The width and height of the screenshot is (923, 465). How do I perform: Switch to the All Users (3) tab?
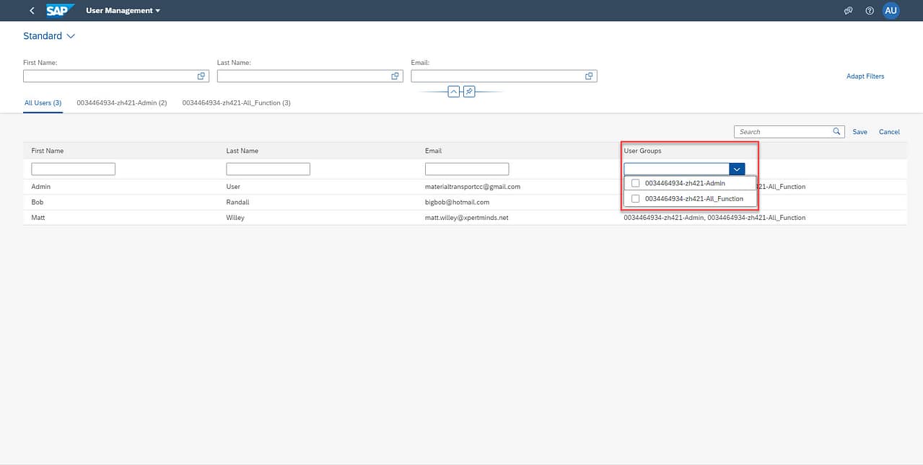[43, 102]
